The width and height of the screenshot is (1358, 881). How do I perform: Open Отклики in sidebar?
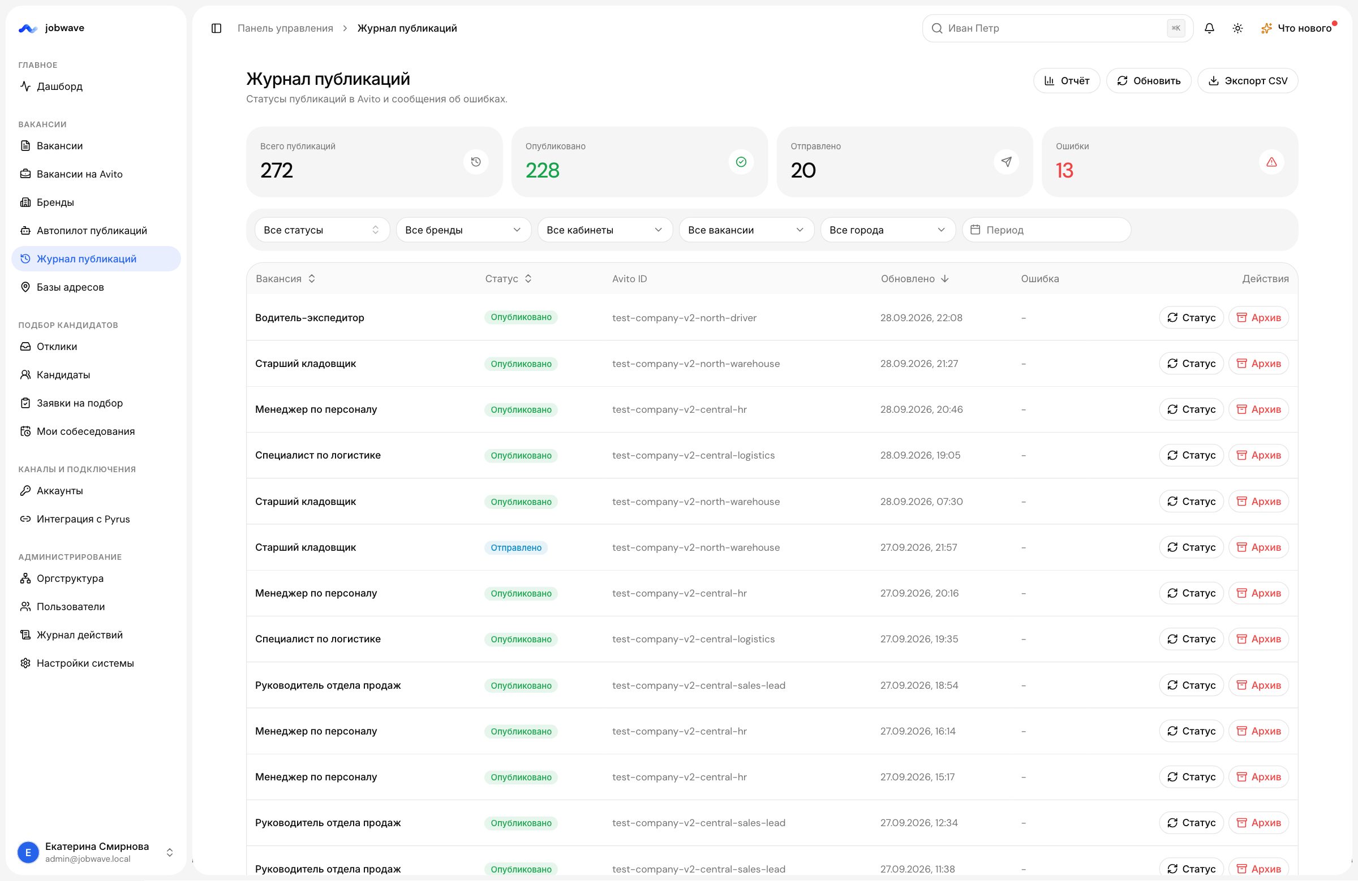point(96,347)
